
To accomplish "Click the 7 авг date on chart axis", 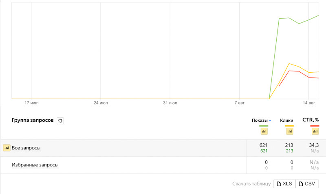I will 240,103.
